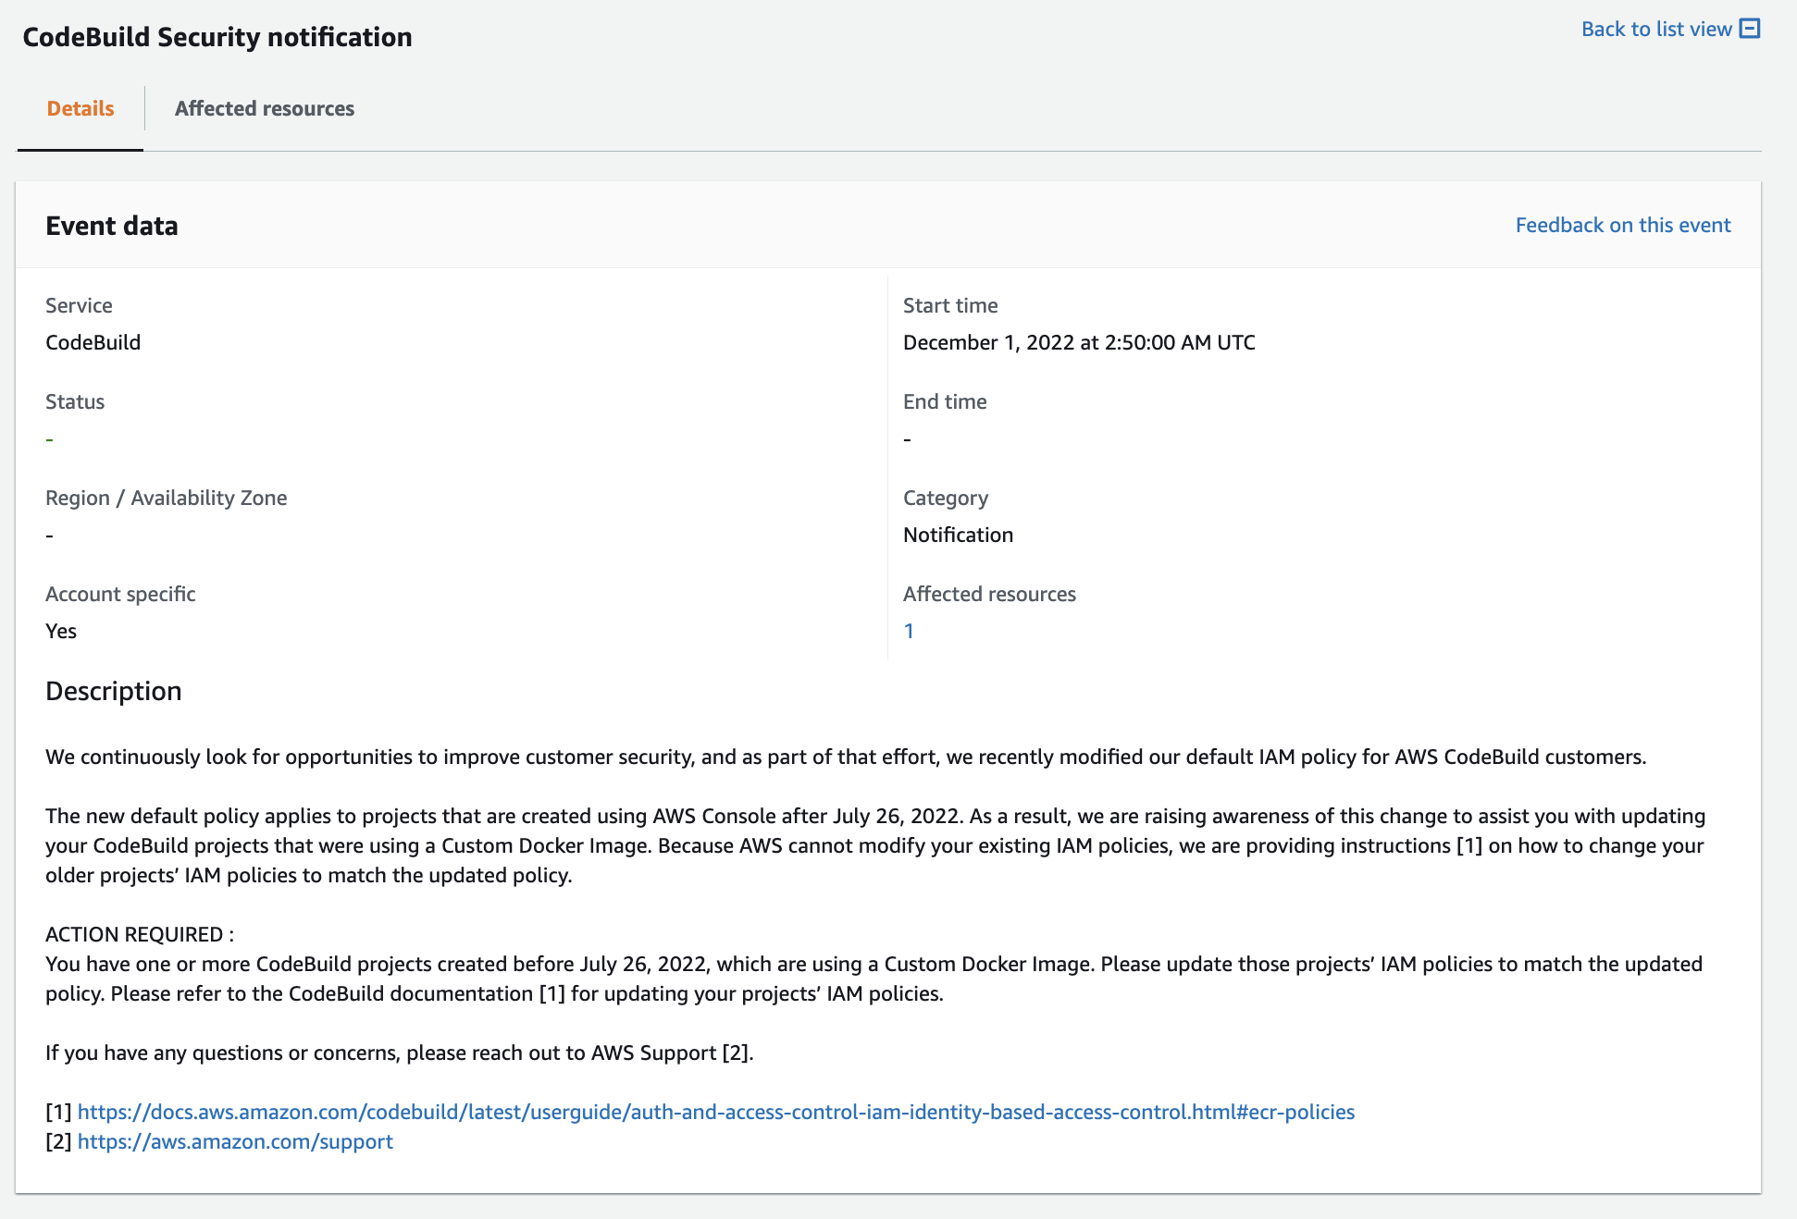Click the 'Affected resources' field label above the count
Viewport: 1797px width, 1219px height.
tap(989, 594)
